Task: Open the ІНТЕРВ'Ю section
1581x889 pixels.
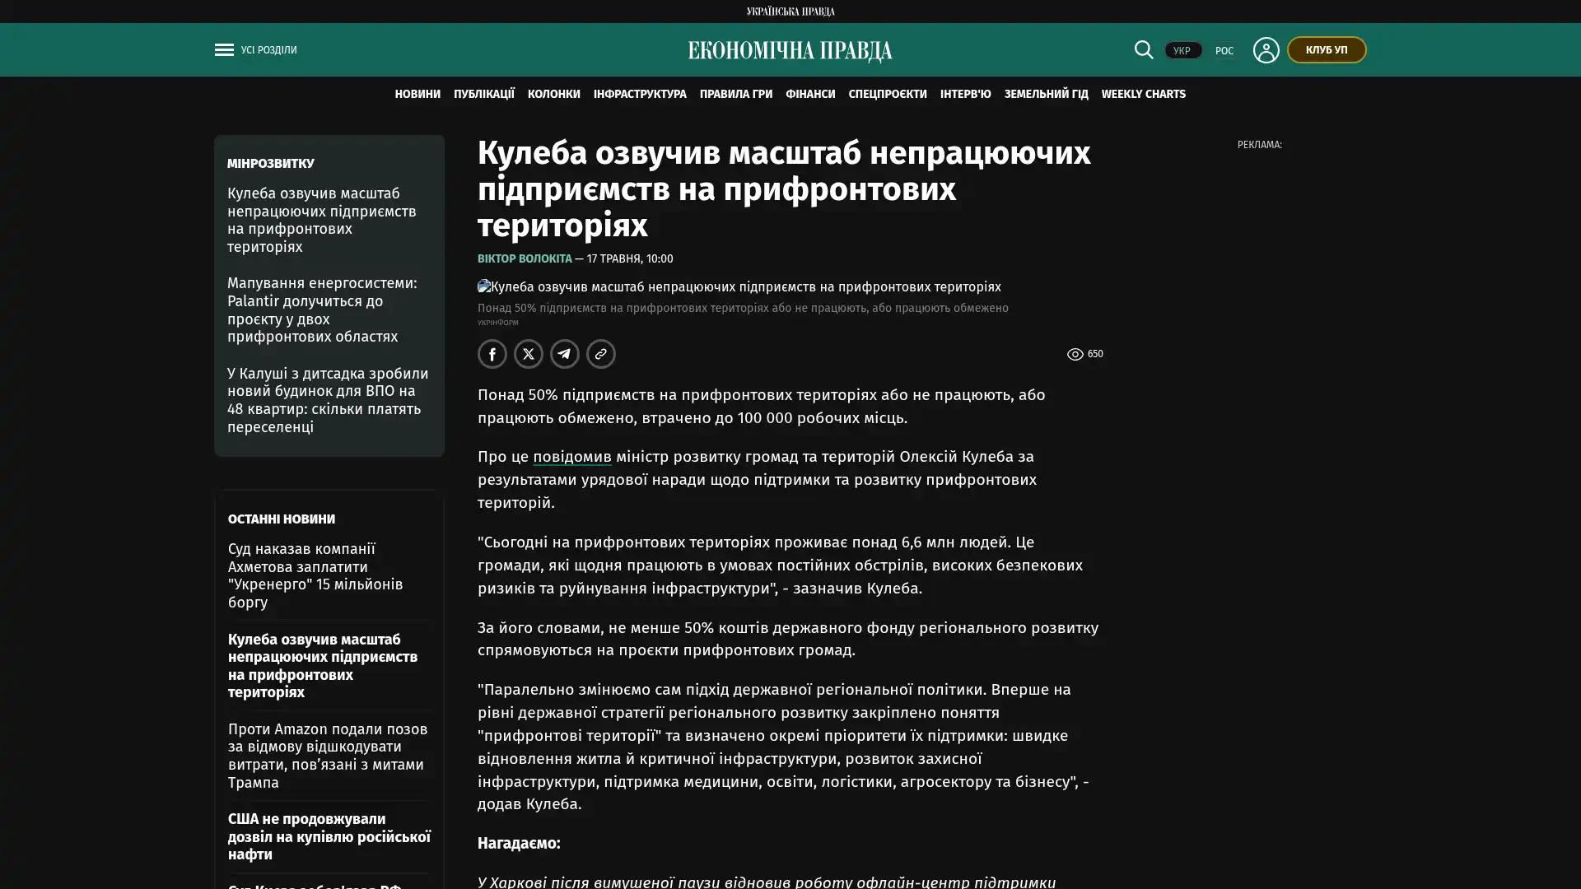Action: pyautogui.click(x=966, y=94)
